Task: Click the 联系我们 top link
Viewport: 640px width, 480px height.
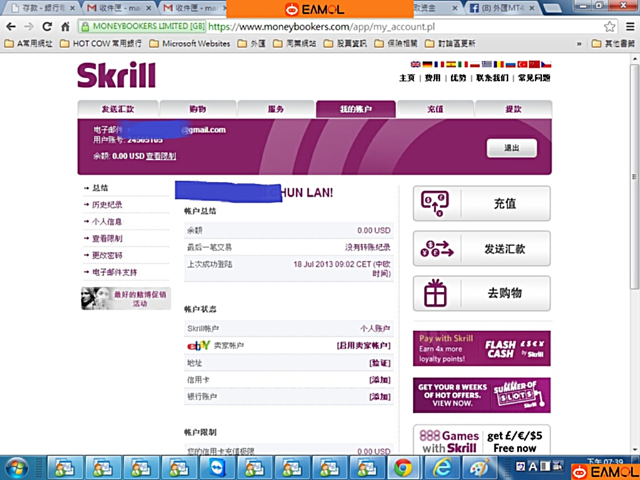Action: pyautogui.click(x=492, y=77)
